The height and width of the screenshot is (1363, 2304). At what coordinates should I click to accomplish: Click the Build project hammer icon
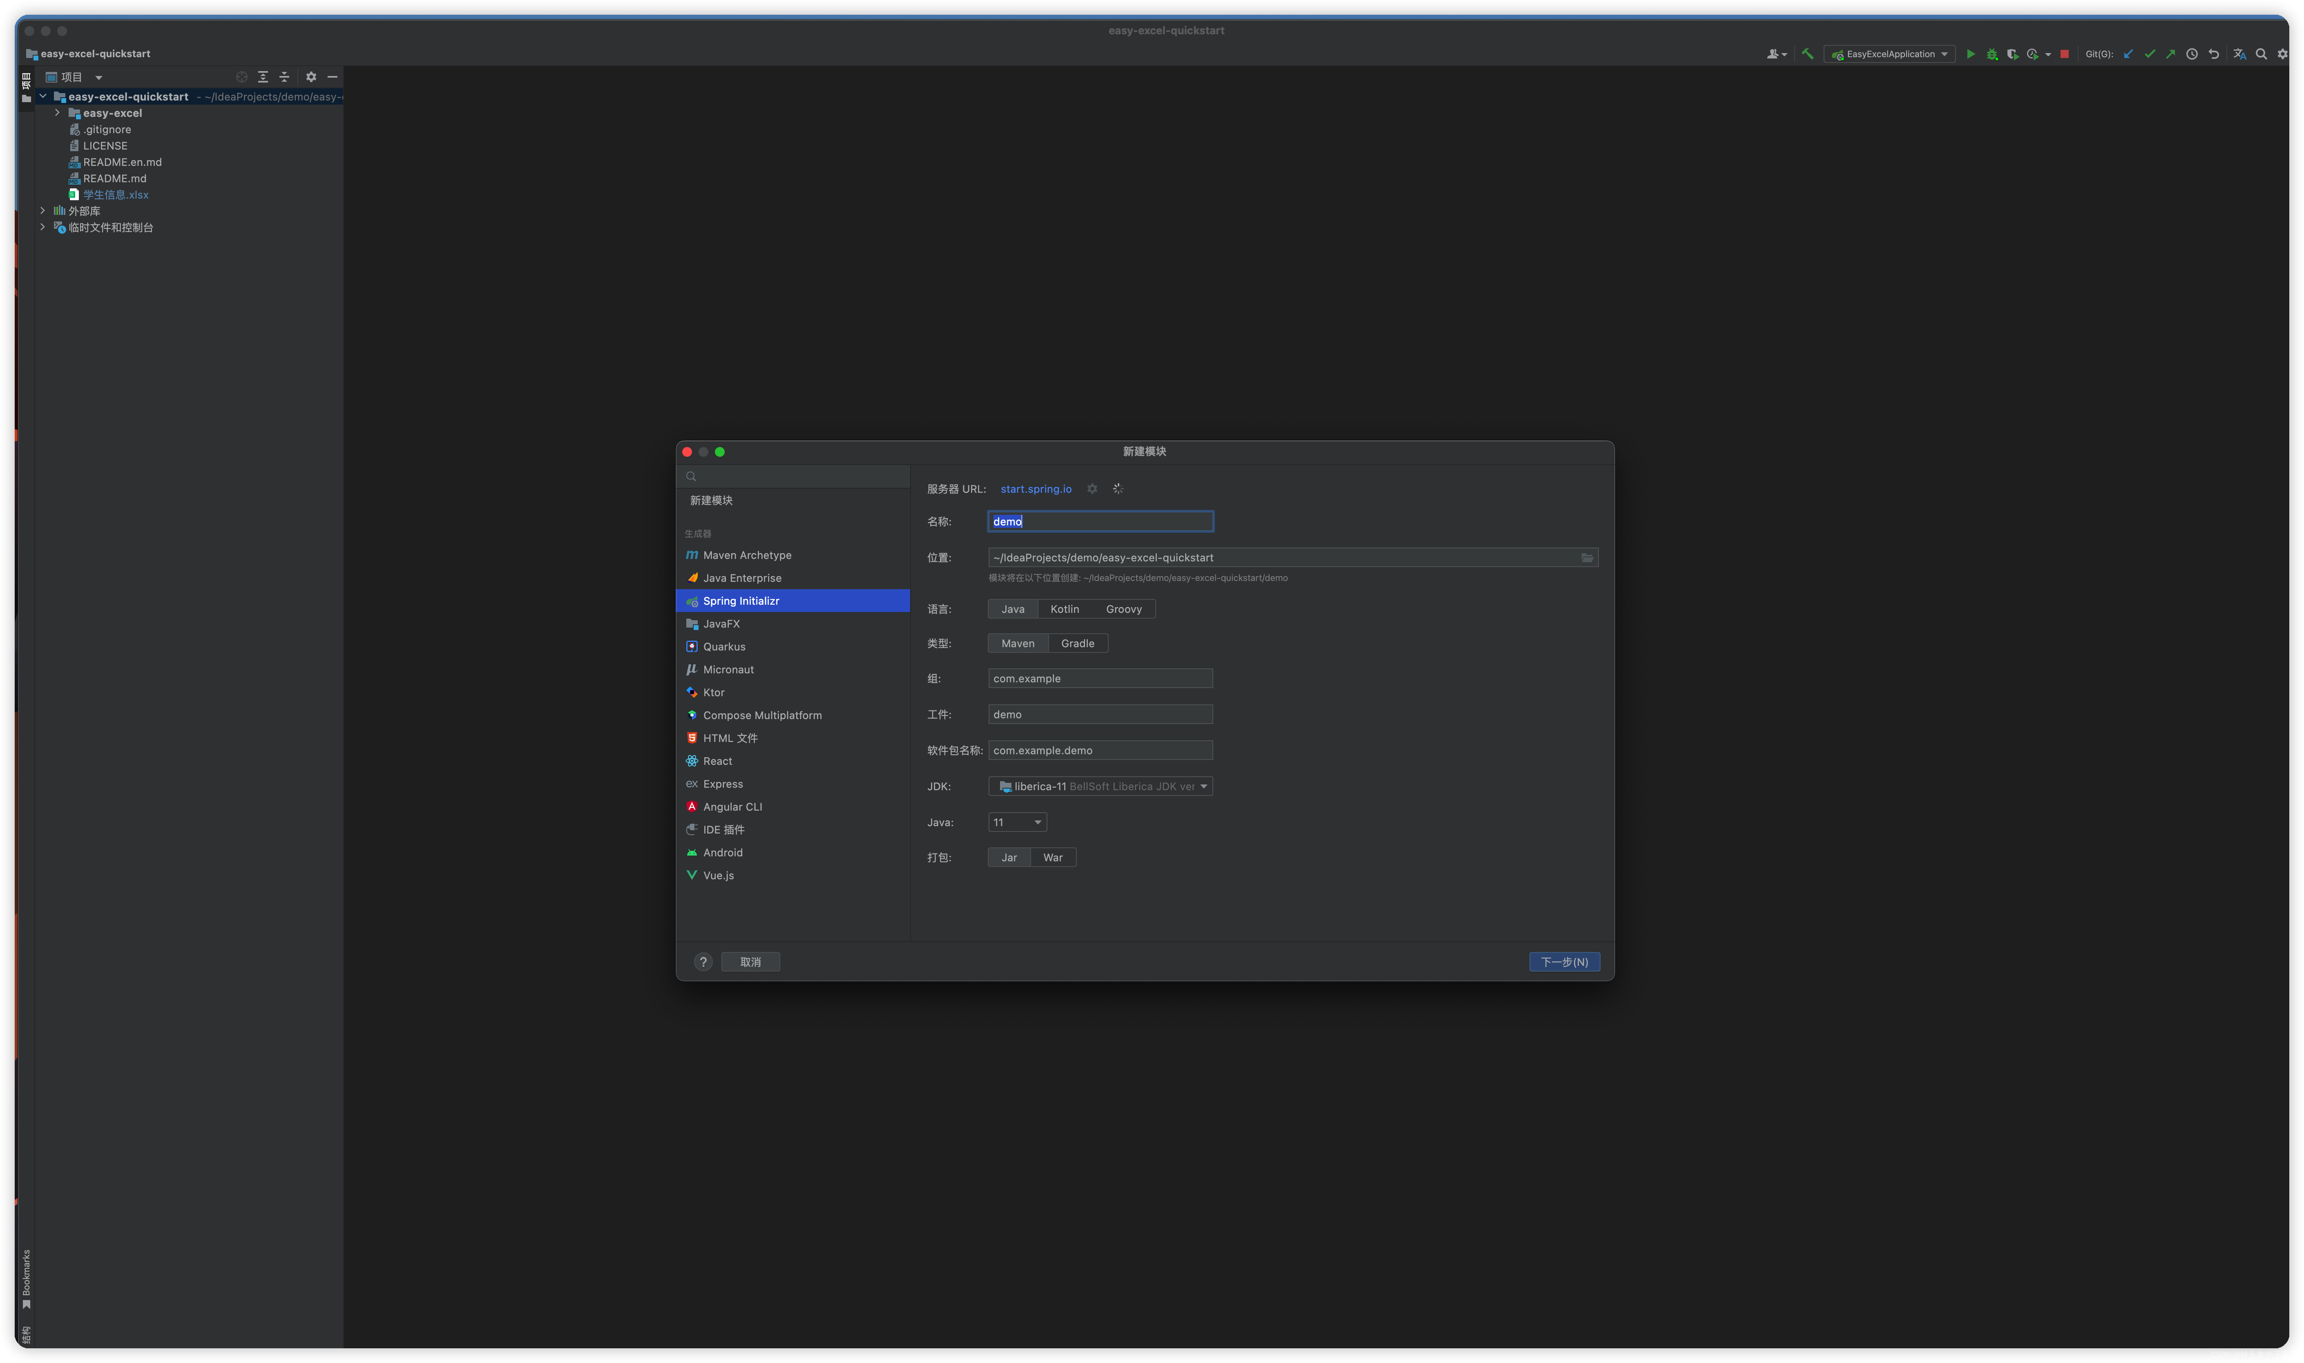pyautogui.click(x=1806, y=54)
